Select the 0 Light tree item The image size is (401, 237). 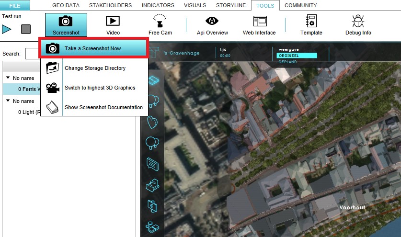point(29,112)
